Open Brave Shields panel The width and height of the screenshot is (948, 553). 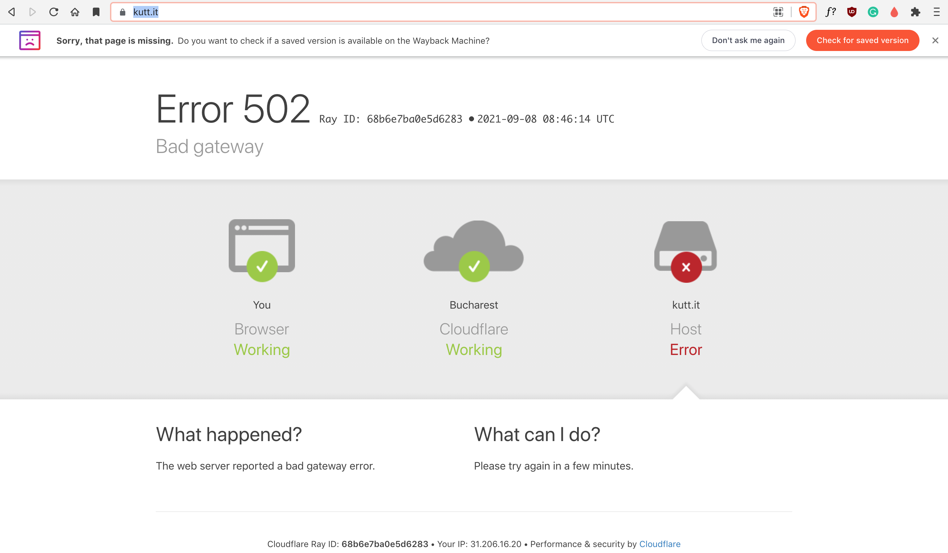[803, 12]
